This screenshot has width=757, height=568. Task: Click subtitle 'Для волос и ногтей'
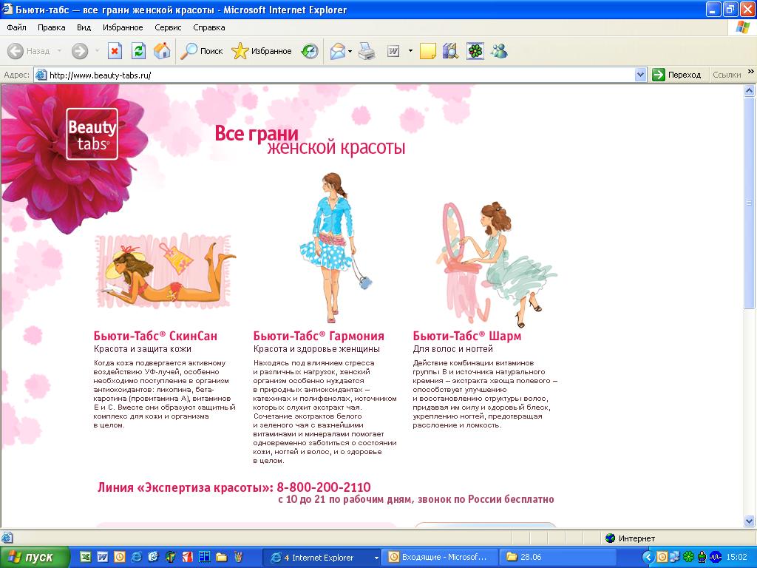point(453,349)
